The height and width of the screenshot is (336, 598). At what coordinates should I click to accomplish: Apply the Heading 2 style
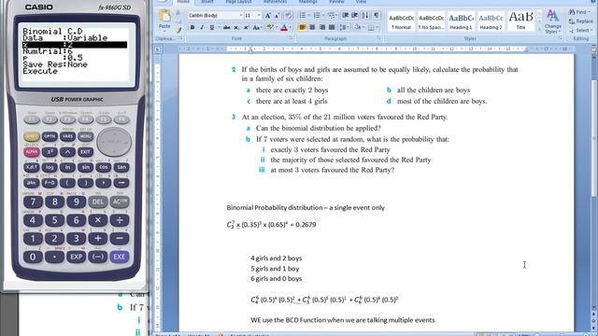click(x=491, y=21)
